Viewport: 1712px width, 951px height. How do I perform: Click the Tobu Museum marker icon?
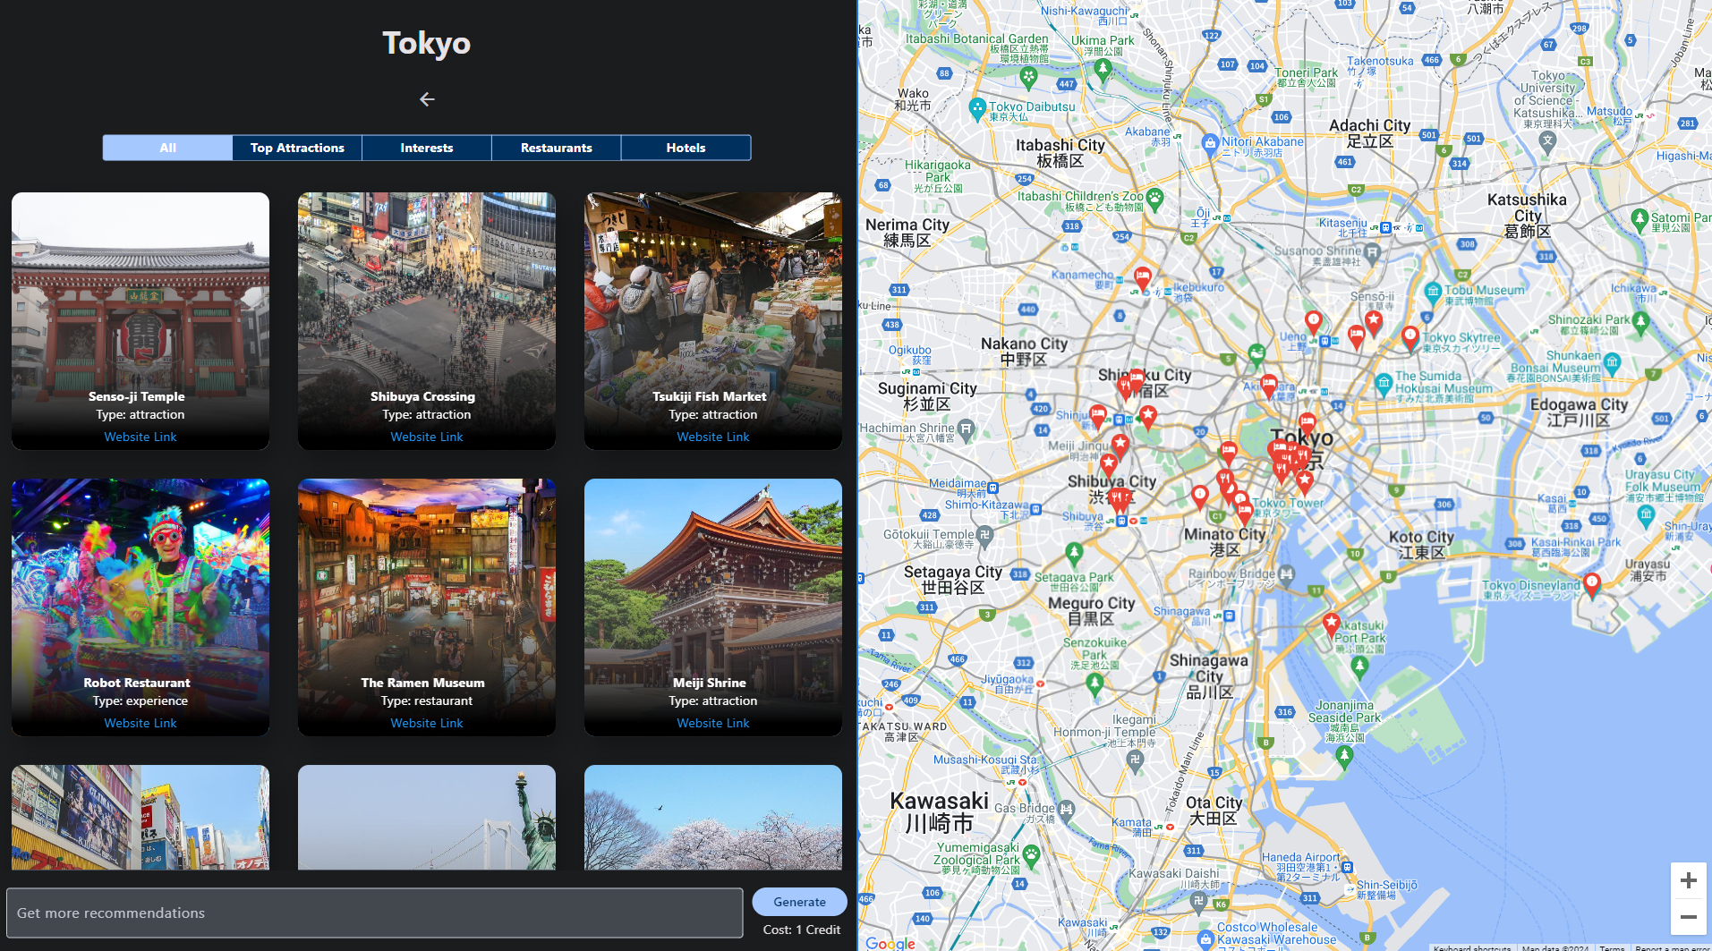point(1433,291)
